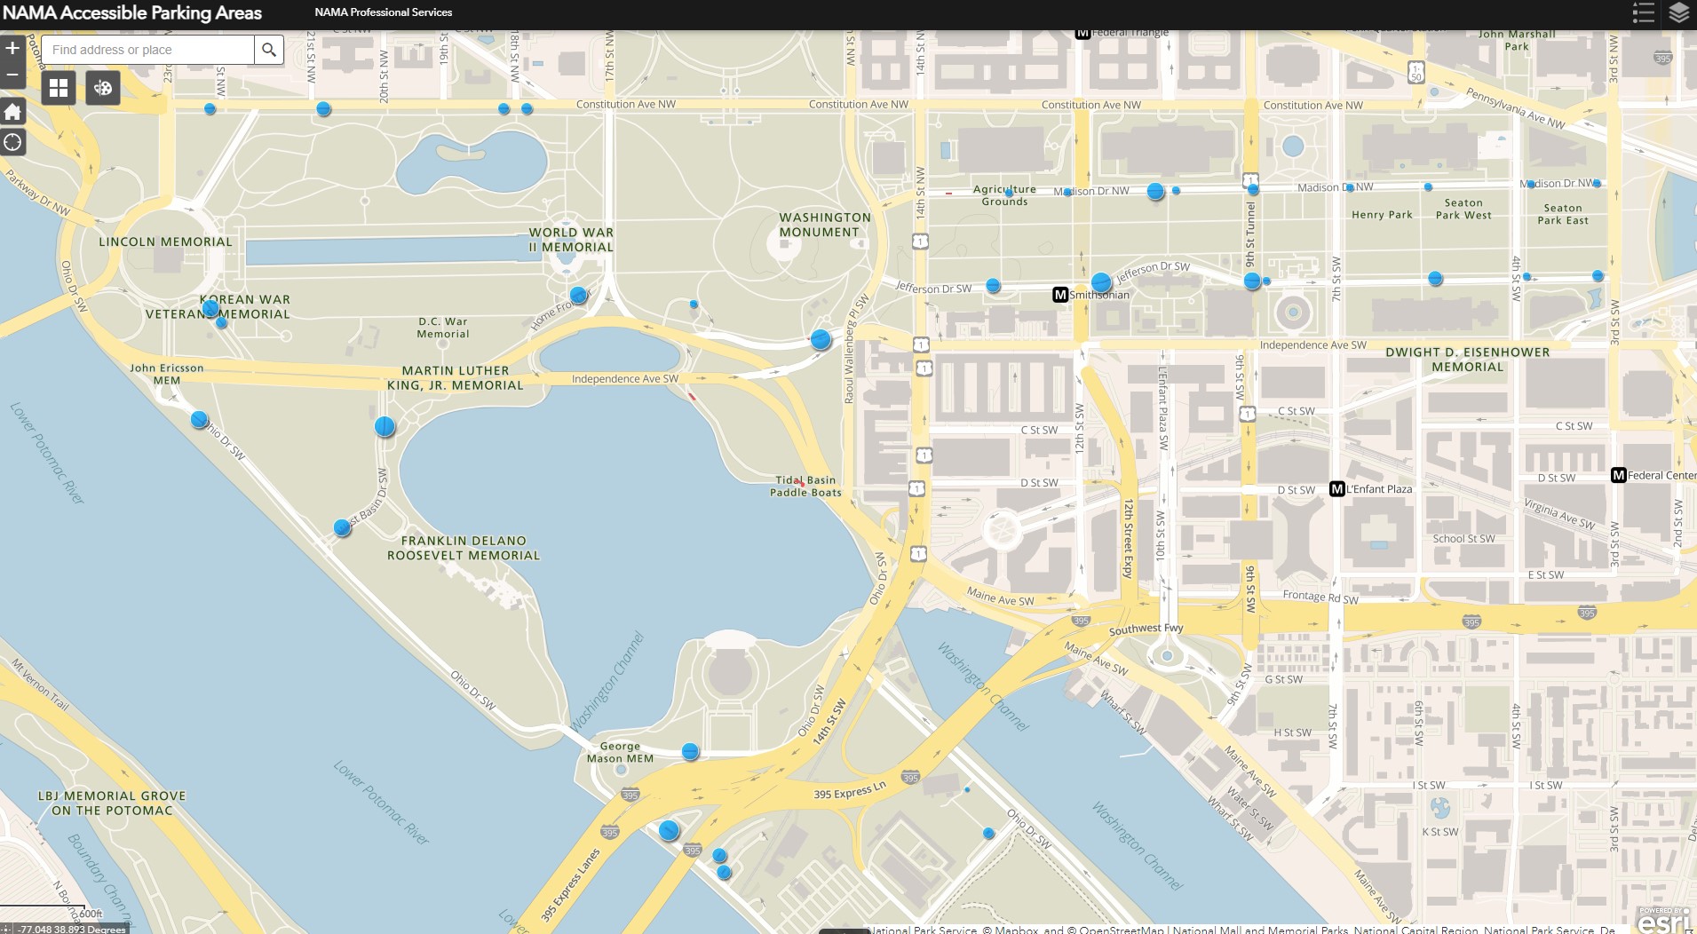The width and height of the screenshot is (1697, 934).
Task: Click the Home default extent icon
Action: [13, 112]
